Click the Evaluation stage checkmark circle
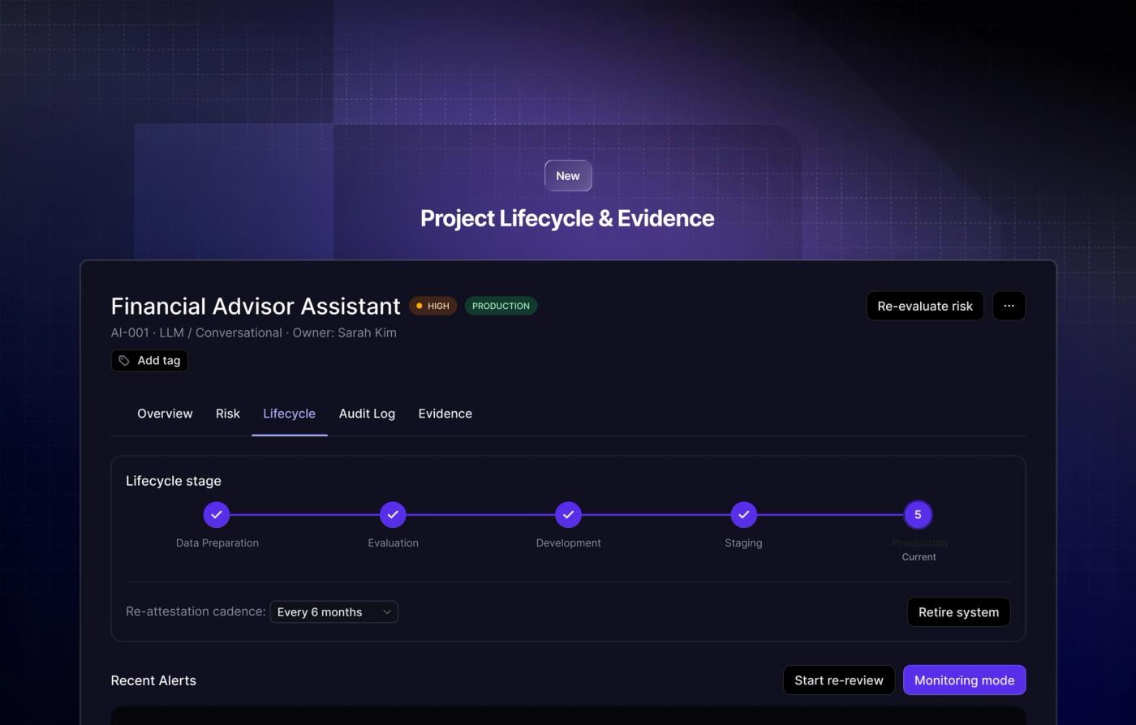The height and width of the screenshot is (725, 1136). (393, 514)
